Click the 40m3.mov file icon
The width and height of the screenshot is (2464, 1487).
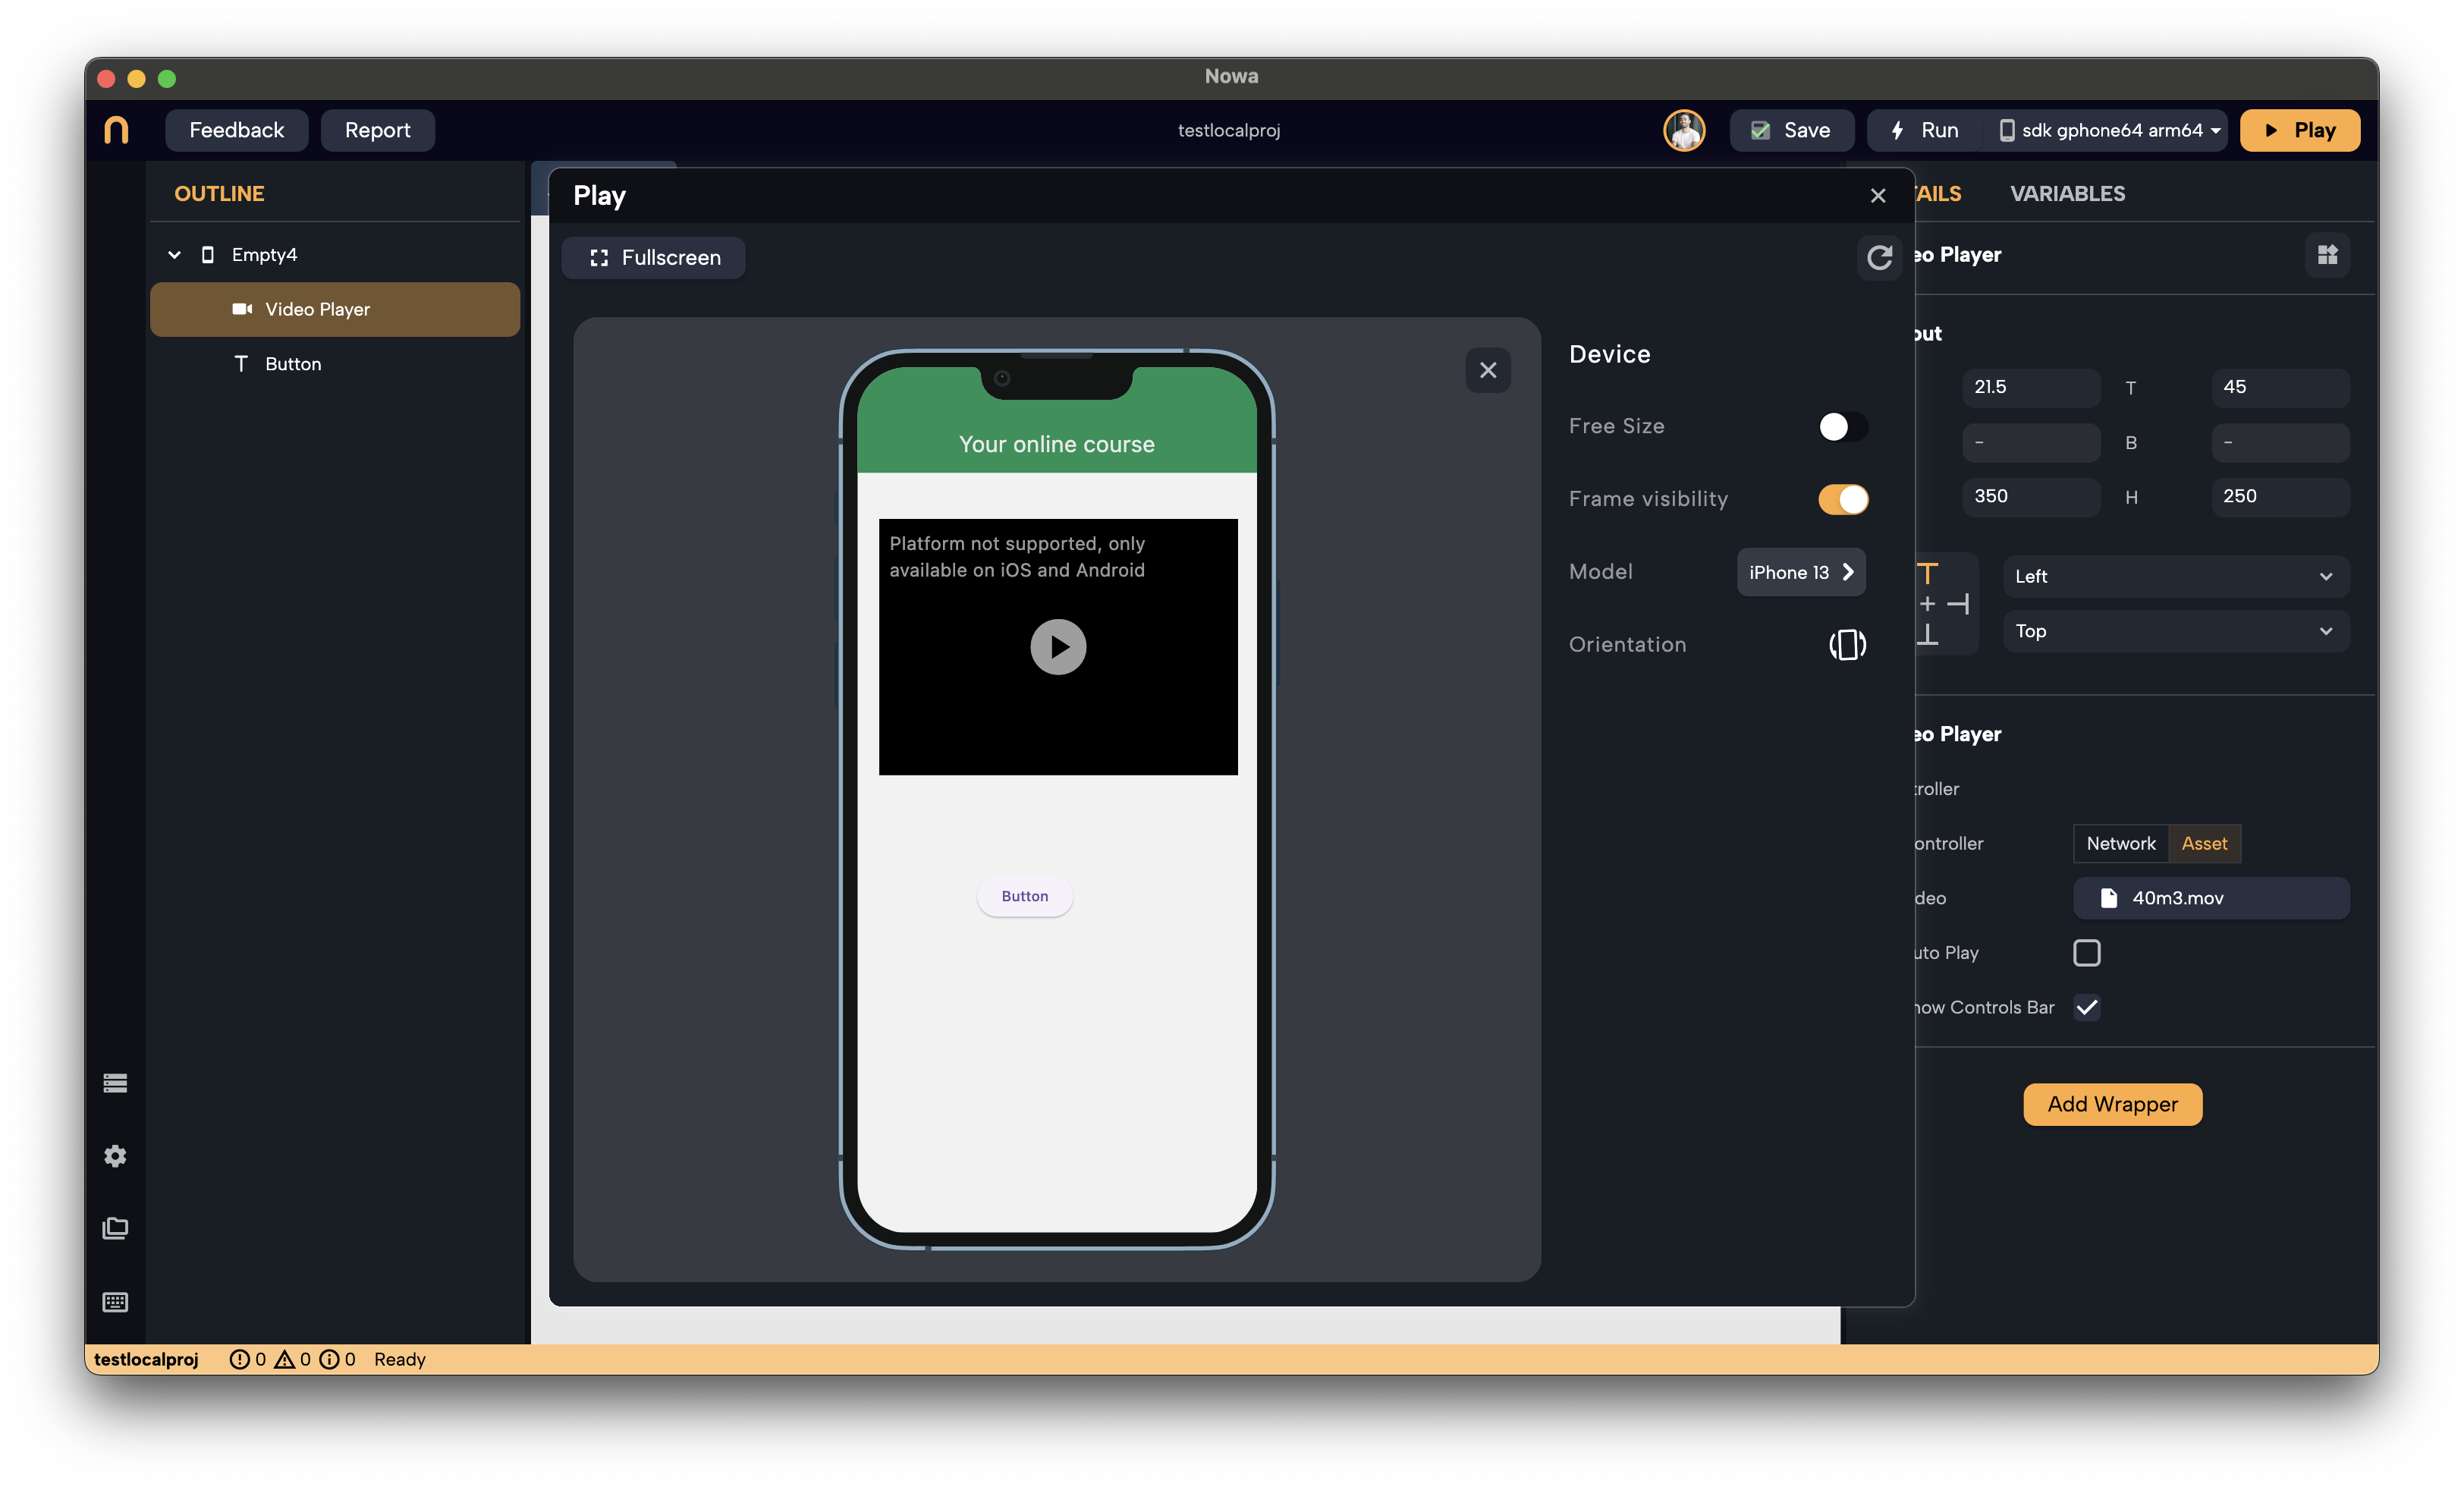pos(2108,898)
